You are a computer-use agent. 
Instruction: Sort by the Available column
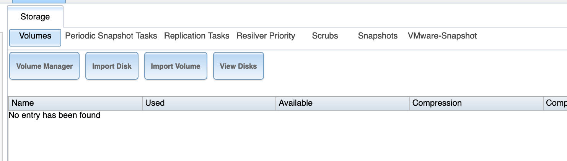coord(342,103)
